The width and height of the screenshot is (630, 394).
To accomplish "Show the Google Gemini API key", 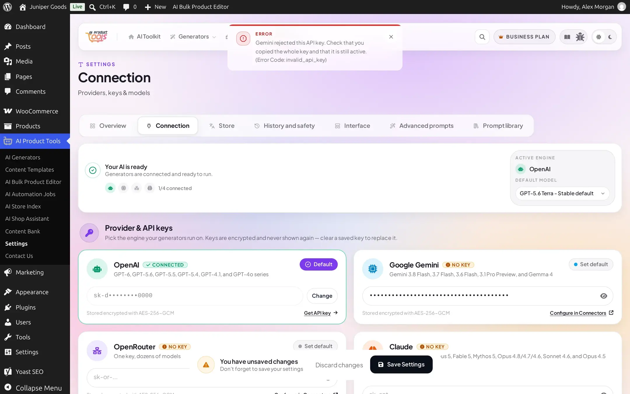I will click(603, 296).
